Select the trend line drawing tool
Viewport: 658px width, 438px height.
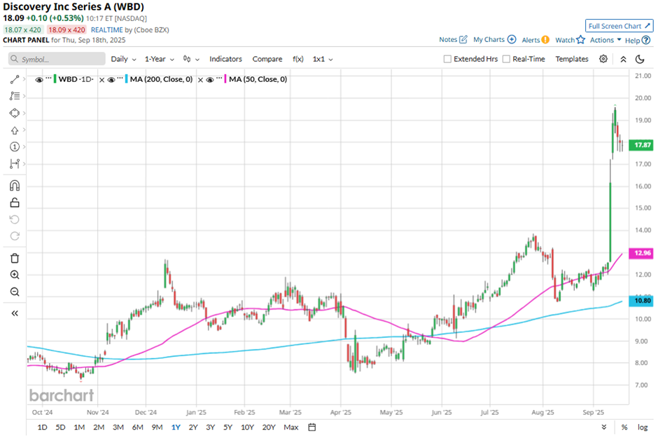15,79
